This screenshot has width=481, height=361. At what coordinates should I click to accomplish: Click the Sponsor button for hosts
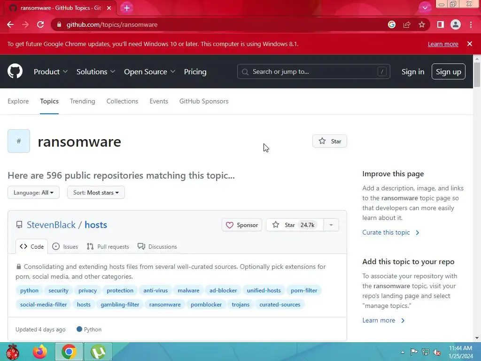click(242, 225)
